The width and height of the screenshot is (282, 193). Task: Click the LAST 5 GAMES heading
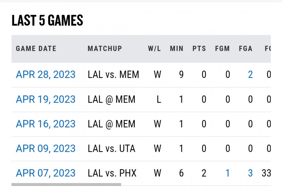[47, 21]
